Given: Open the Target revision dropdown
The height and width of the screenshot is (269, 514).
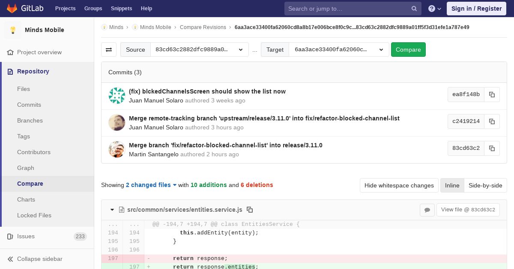Looking at the screenshot, I should point(339,50).
